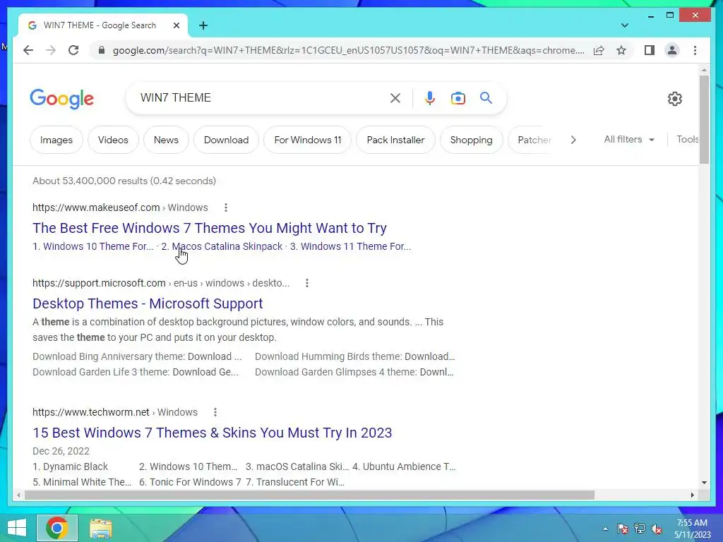Viewport: 723px width, 542px height.
Task: Open options for the techworm.net result
Action: [x=215, y=412]
